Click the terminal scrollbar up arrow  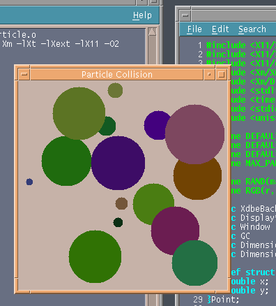tap(152, 32)
